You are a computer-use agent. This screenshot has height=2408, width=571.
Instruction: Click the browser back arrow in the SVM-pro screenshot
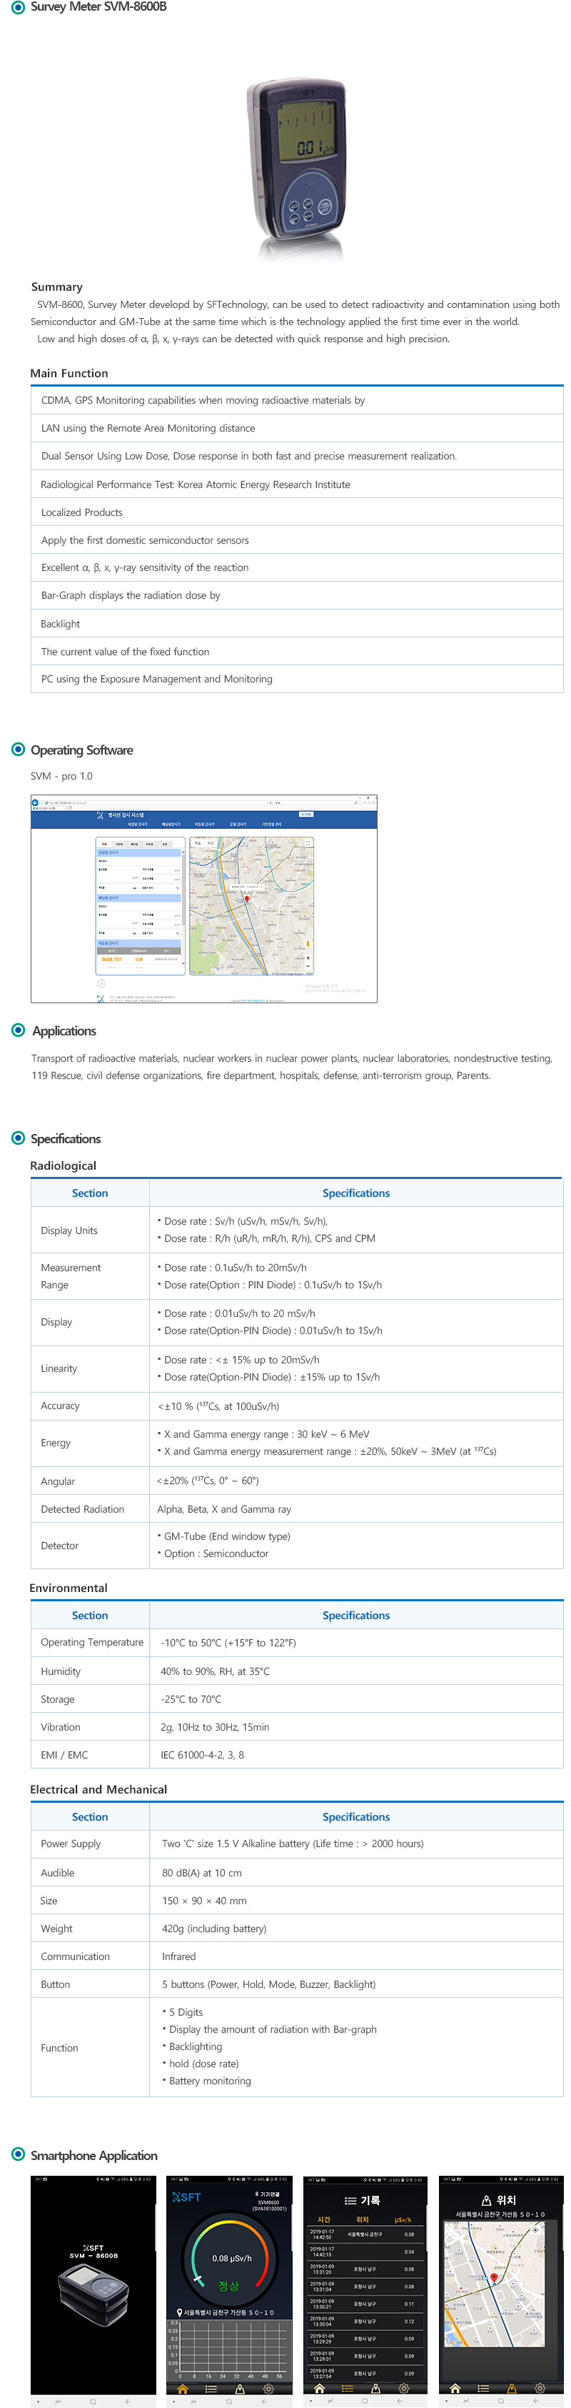(34, 803)
